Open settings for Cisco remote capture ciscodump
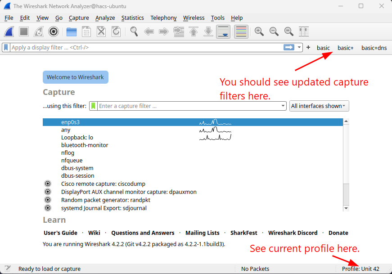Image resolution: width=392 pixels, height=274 pixels. (48, 184)
